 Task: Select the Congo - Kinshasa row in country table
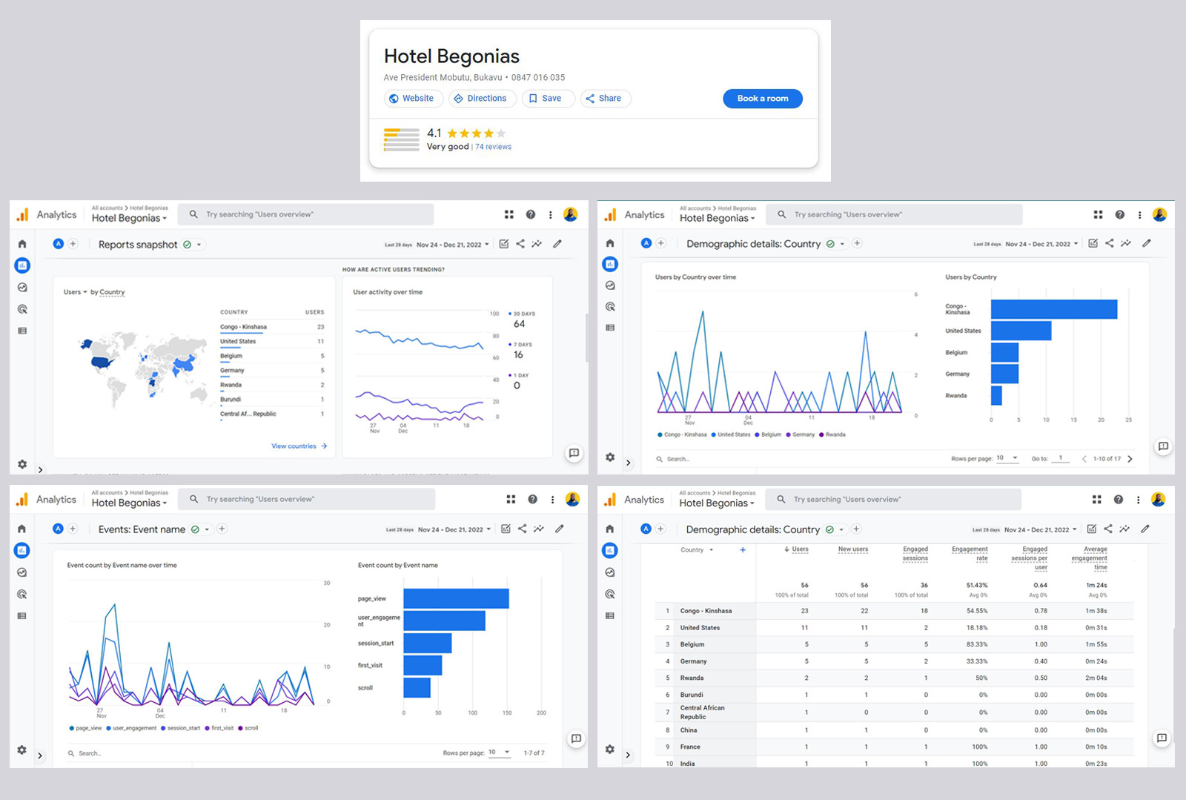pos(894,611)
